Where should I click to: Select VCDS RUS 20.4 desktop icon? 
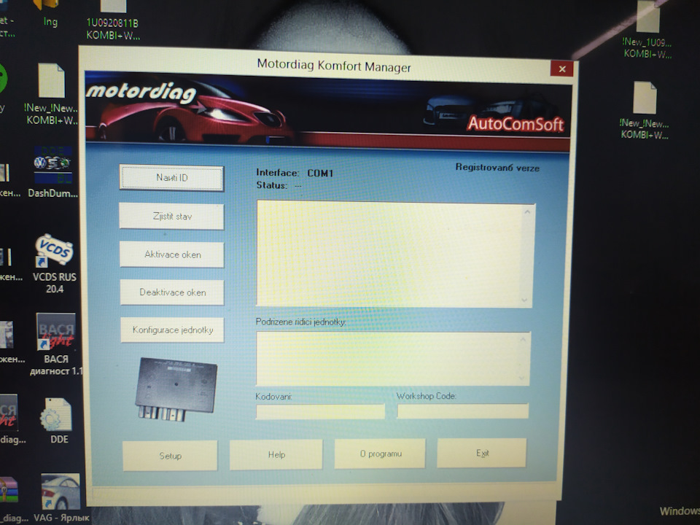tap(55, 263)
